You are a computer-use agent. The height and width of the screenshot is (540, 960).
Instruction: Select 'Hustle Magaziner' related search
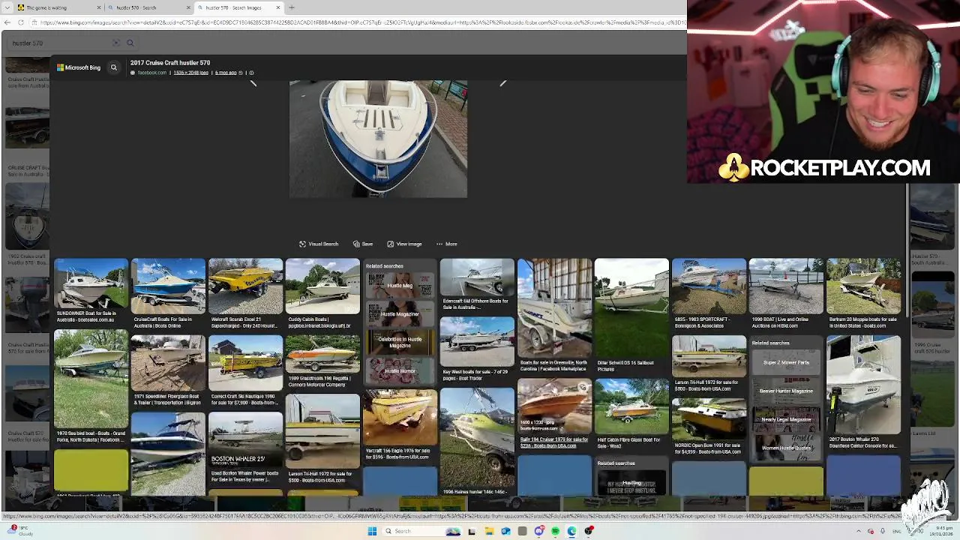click(400, 313)
